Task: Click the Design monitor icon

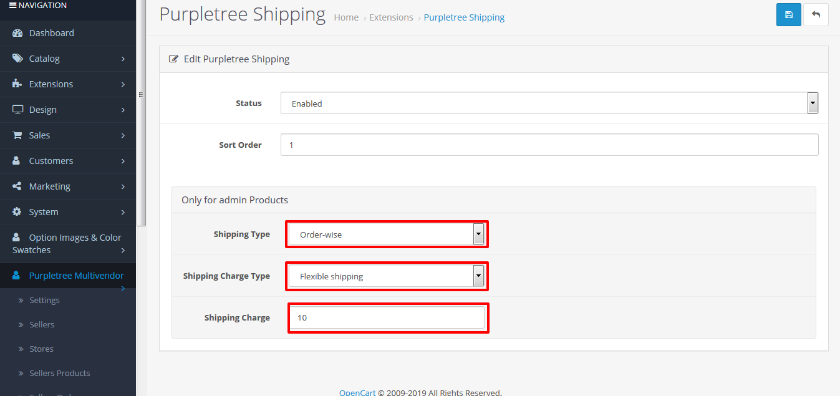Action: click(x=17, y=110)
